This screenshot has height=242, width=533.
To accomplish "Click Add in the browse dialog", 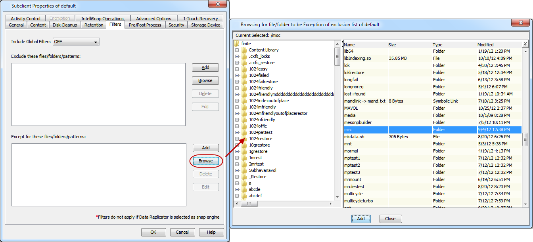I will click(361, 218).
